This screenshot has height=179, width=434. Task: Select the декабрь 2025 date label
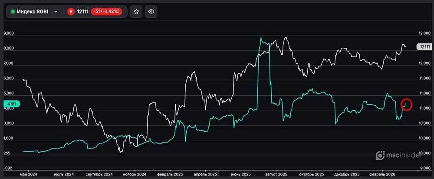tap(347, 175)
